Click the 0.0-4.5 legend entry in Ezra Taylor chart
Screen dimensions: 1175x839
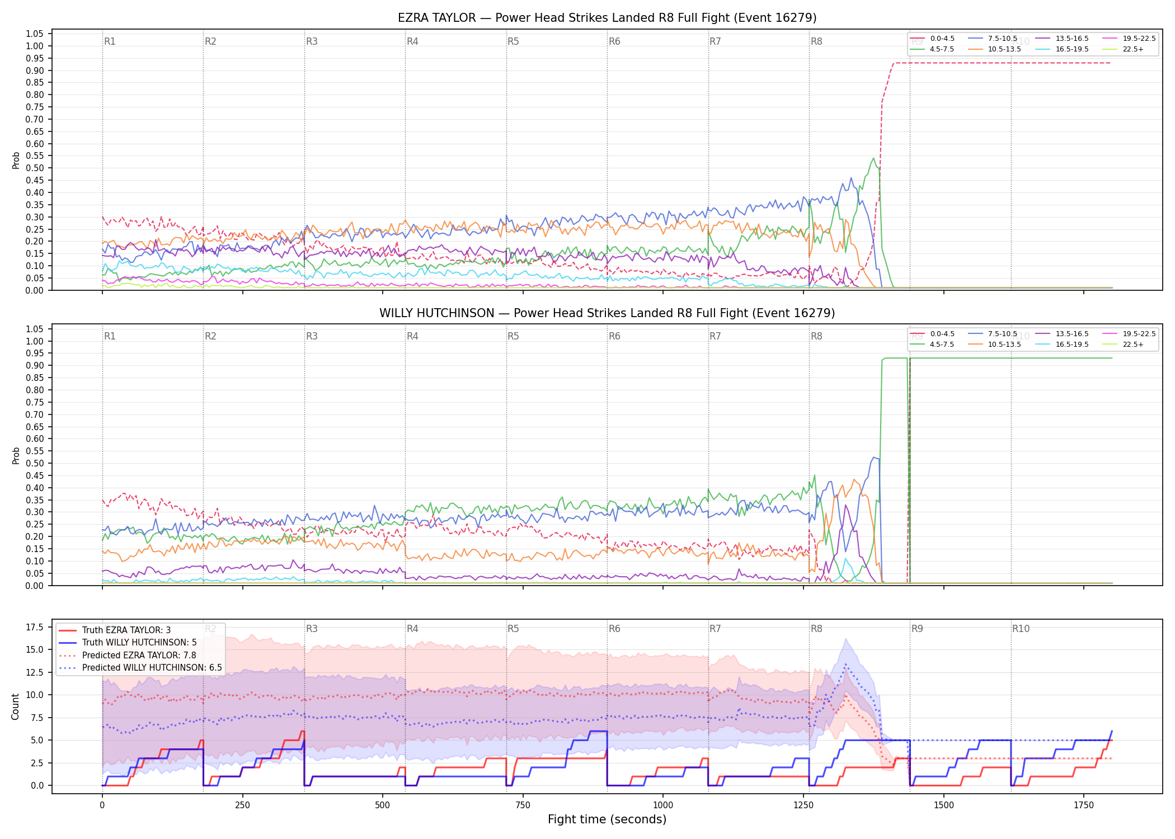click(x=932, y=39)
